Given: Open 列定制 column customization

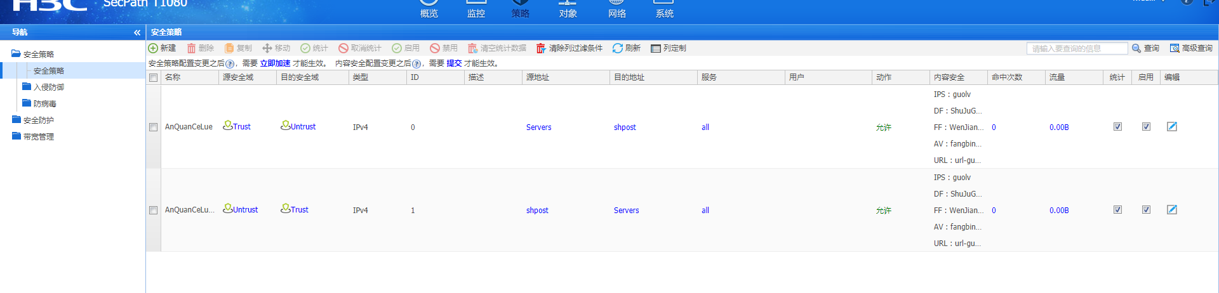Looking at the screenshot, I should click(669, 48).
